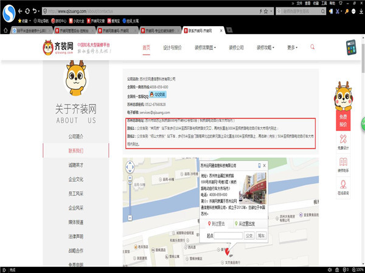Open the 法律声明 sidebar link
This screenshot has width=365, height=273.
(x=75, y=237)
